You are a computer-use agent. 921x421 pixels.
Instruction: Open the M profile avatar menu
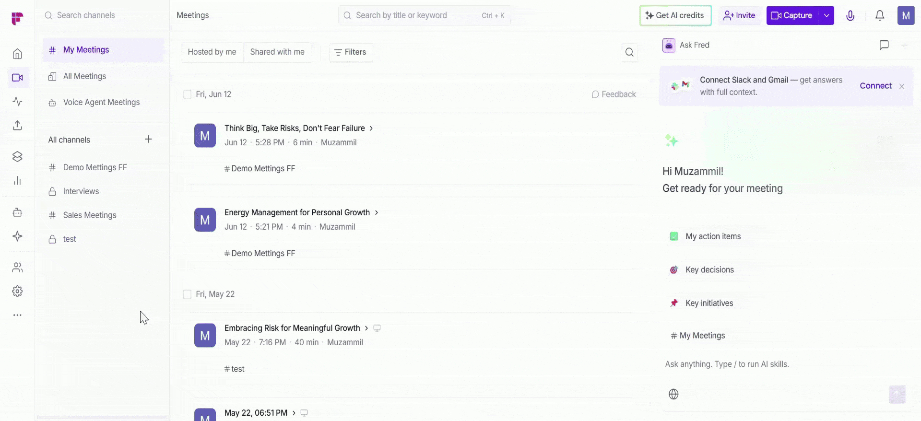(x=906, y=15)
